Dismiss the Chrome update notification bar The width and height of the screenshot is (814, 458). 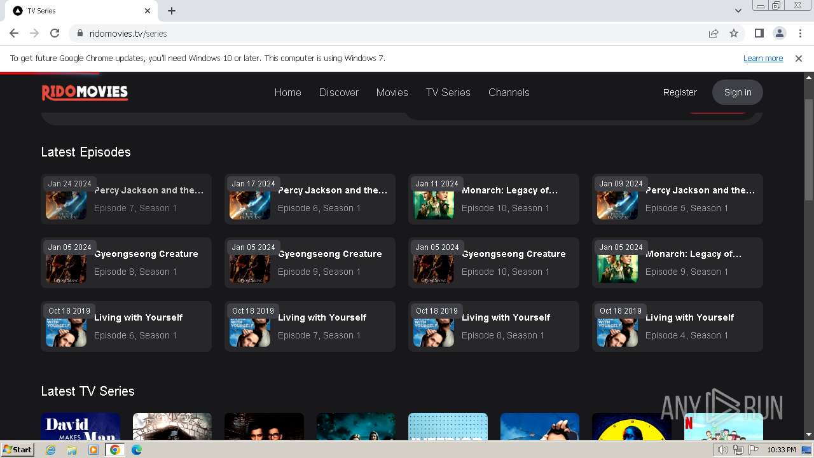tap(799, 59)
